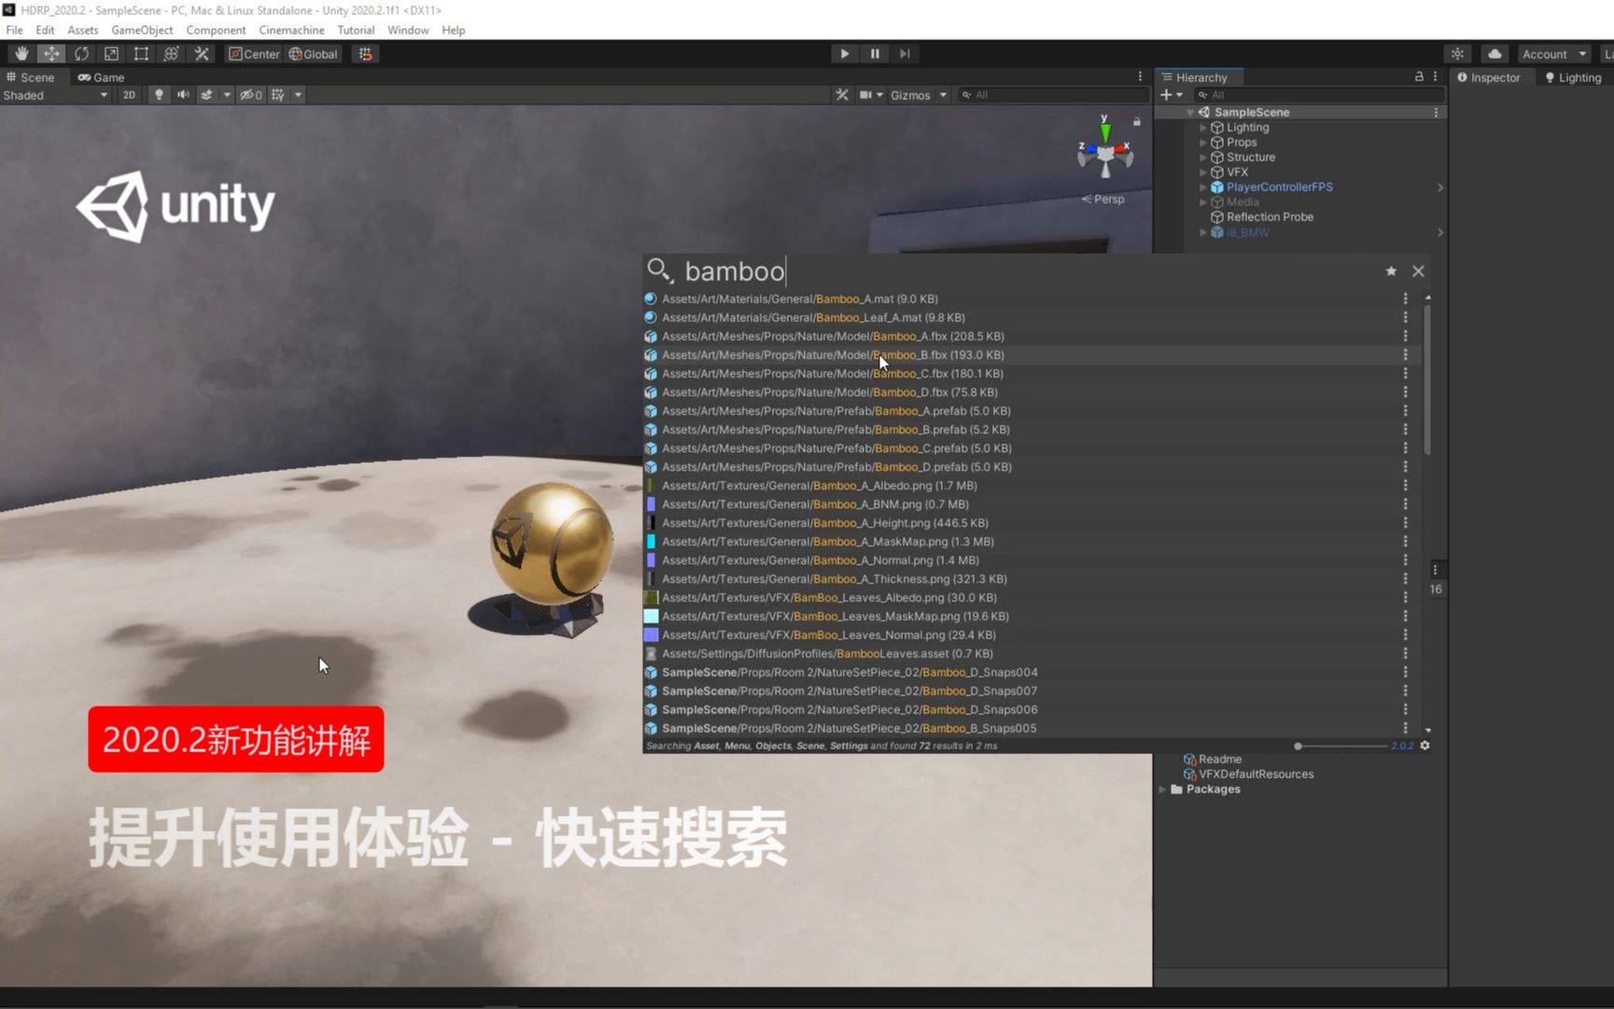Click search results scrollbar
Screen dimensions: 1614x1009
(1428, 380)
